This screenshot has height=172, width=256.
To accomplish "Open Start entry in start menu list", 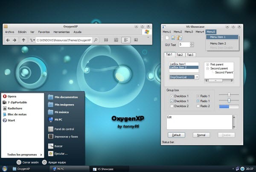I will click(x=9, y=120).
